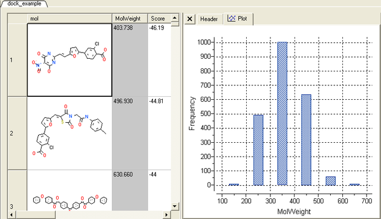Click the -44.81 Score cell

160,133
